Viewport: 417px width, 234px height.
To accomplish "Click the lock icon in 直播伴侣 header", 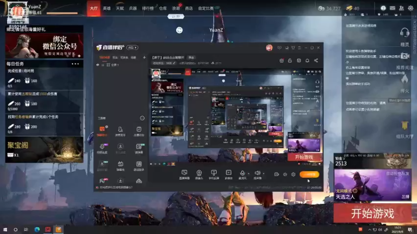I will click(x=290, y=60).
